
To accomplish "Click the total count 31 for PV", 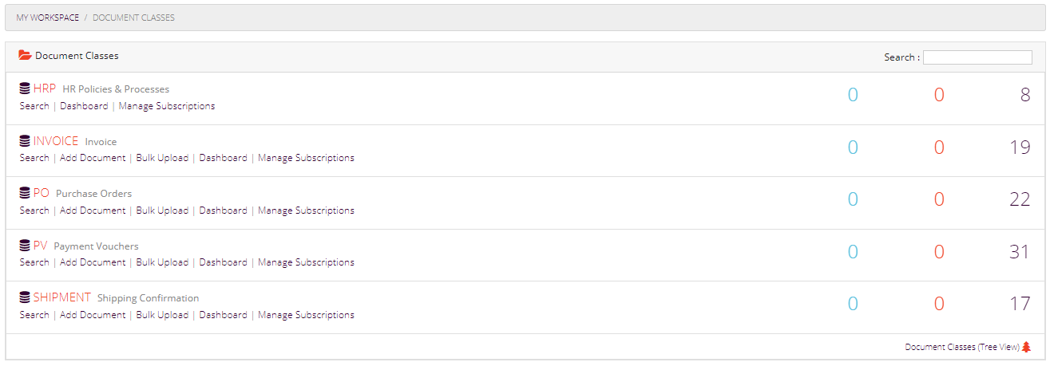I will tap(1020, 252).
